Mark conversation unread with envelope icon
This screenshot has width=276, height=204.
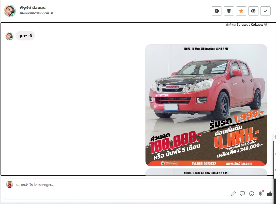[253, 11]
